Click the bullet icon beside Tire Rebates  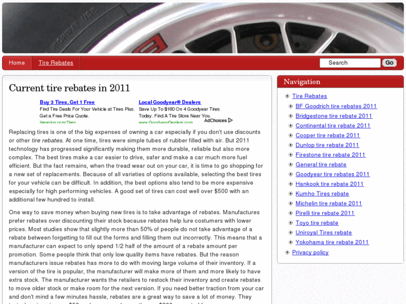[287, 96]
